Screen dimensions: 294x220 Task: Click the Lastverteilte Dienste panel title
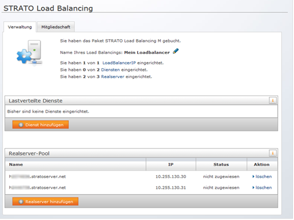pyautogui.click(x=36, y=101)
